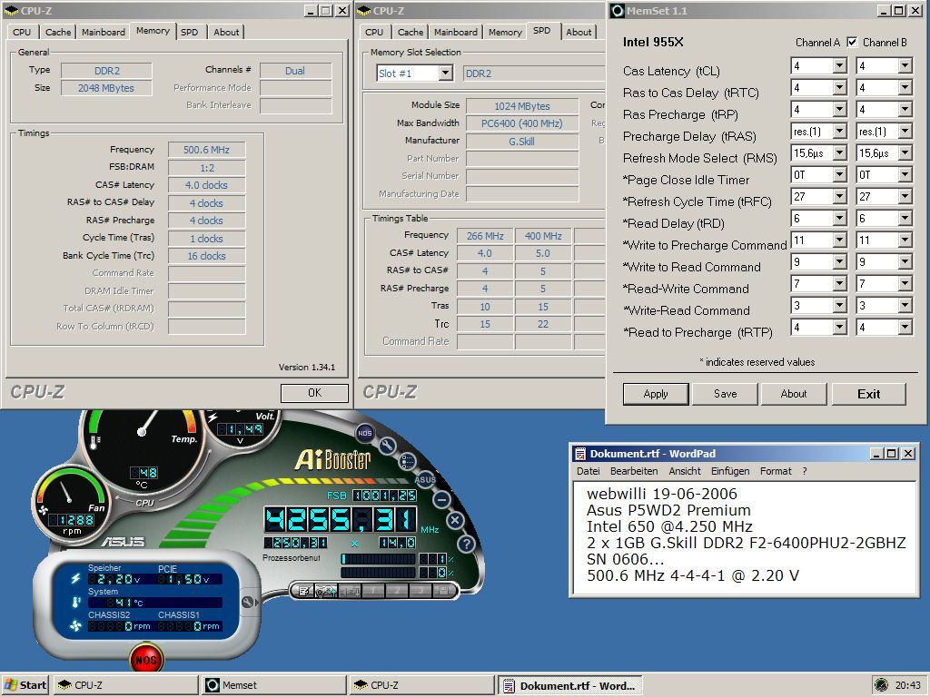
Task: Click the second processor usage bar in AI Booster
Action: point(379,573)
